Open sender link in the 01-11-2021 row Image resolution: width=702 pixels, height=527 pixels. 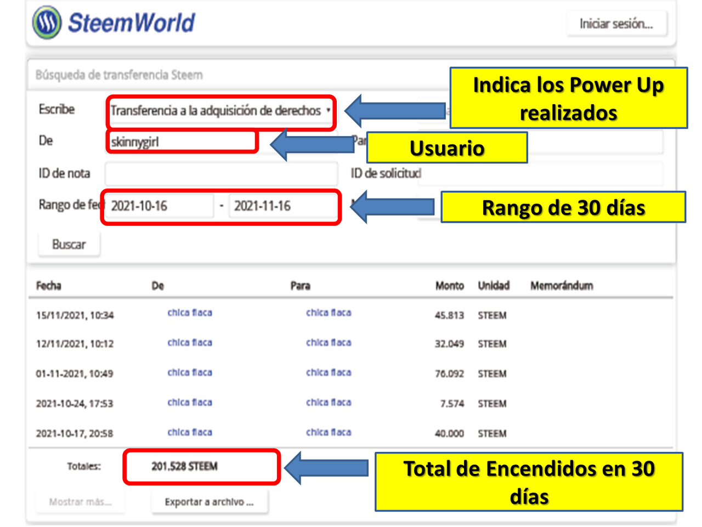[x=190, y=372]
